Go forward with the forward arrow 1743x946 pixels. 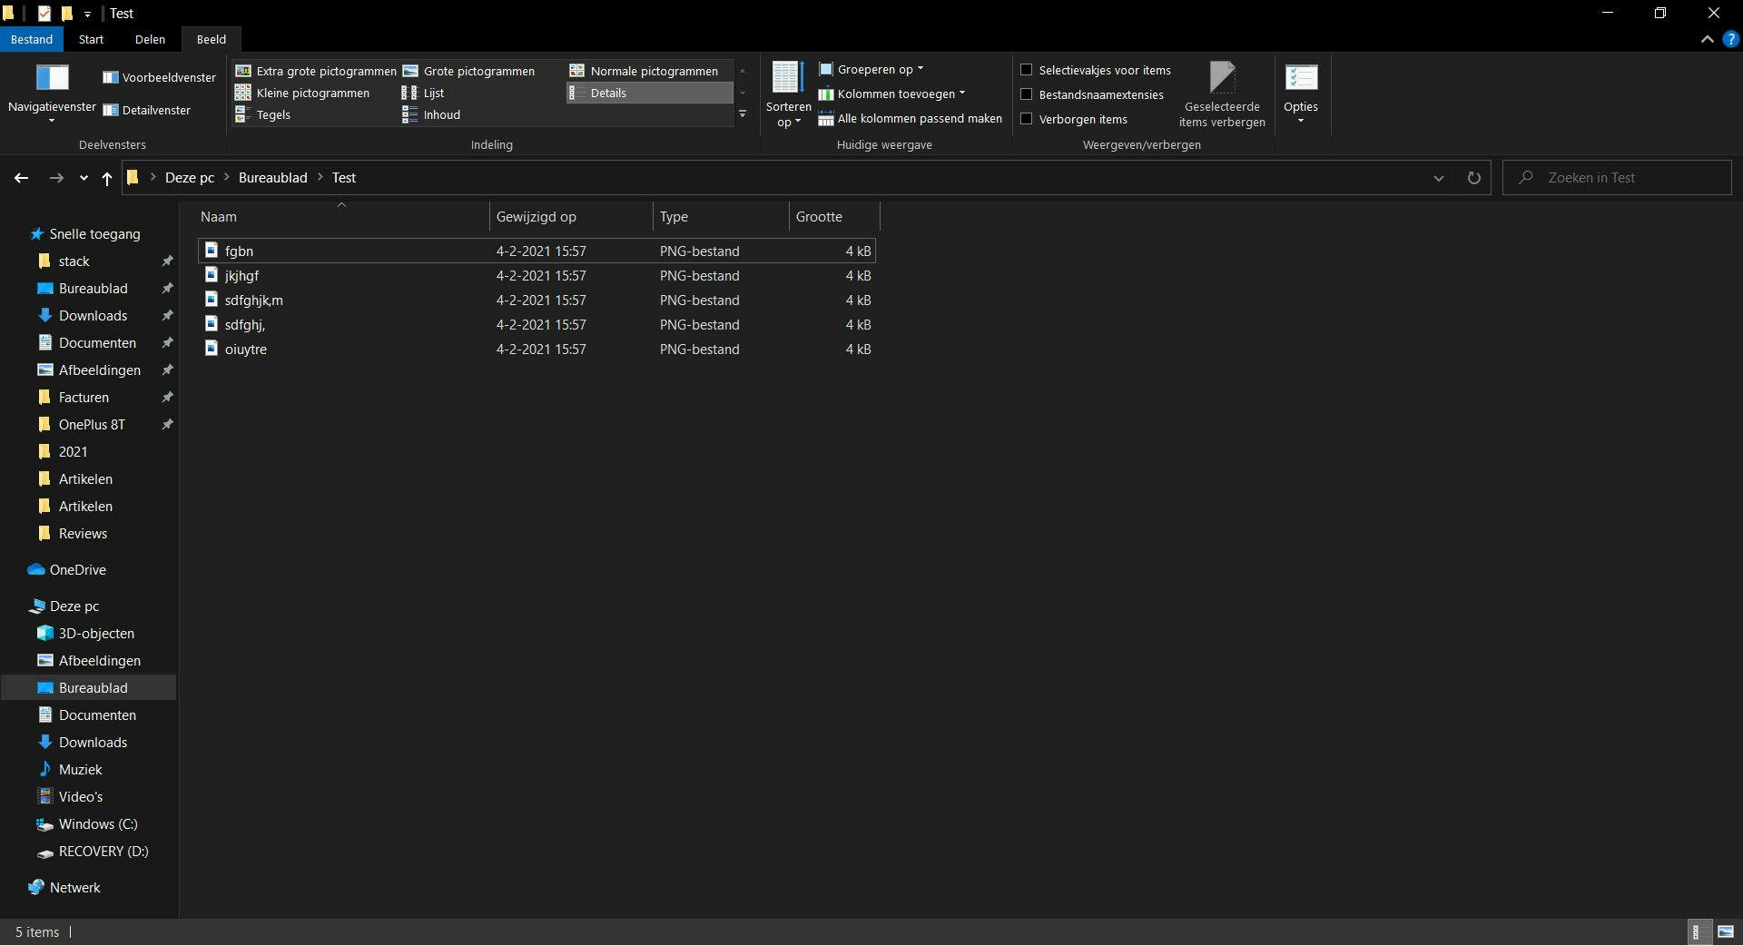tap(56, 178)
